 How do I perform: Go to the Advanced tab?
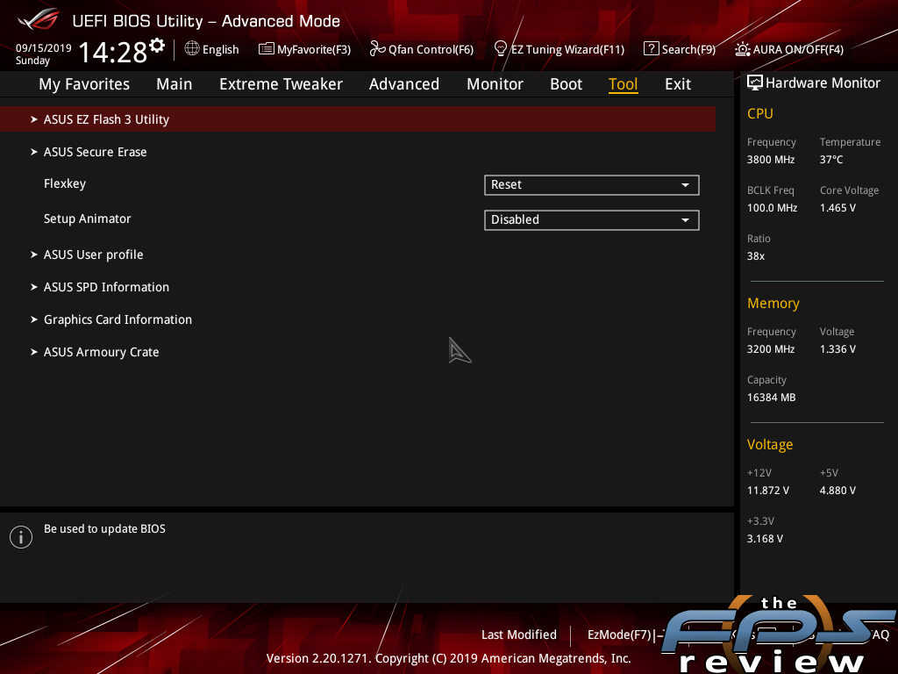tap(403, 84)
